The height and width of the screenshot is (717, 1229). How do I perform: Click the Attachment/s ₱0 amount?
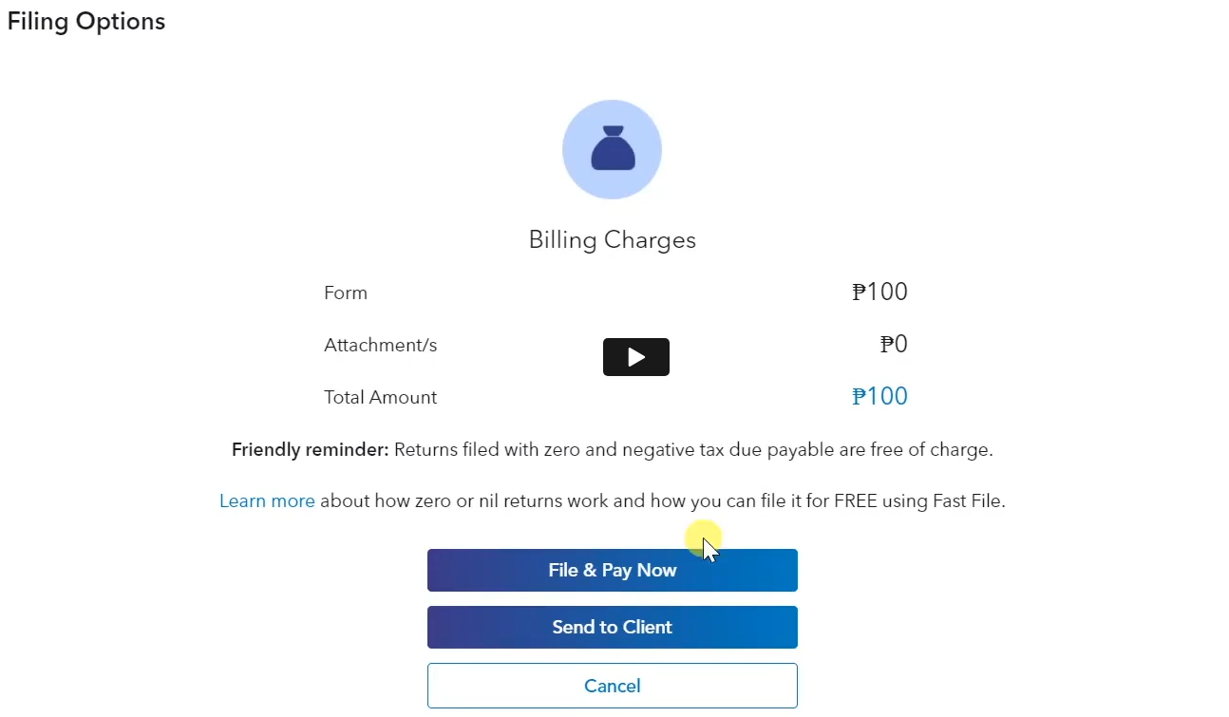(x=894, y=344)
